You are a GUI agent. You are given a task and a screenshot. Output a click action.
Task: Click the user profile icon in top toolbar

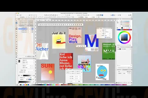tap(131, 15)
